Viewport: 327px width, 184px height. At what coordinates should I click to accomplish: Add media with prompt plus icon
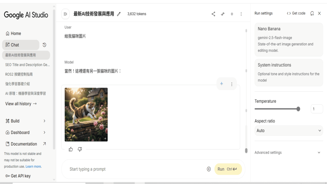click(x=209, y=169)
